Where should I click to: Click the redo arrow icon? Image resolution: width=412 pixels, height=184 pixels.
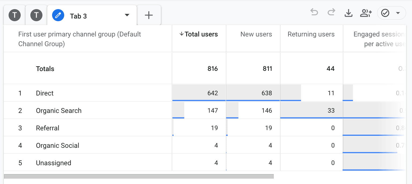click(x=331, y=13)
